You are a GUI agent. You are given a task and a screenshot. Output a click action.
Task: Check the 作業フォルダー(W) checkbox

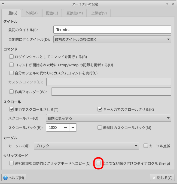pos(11,92)
